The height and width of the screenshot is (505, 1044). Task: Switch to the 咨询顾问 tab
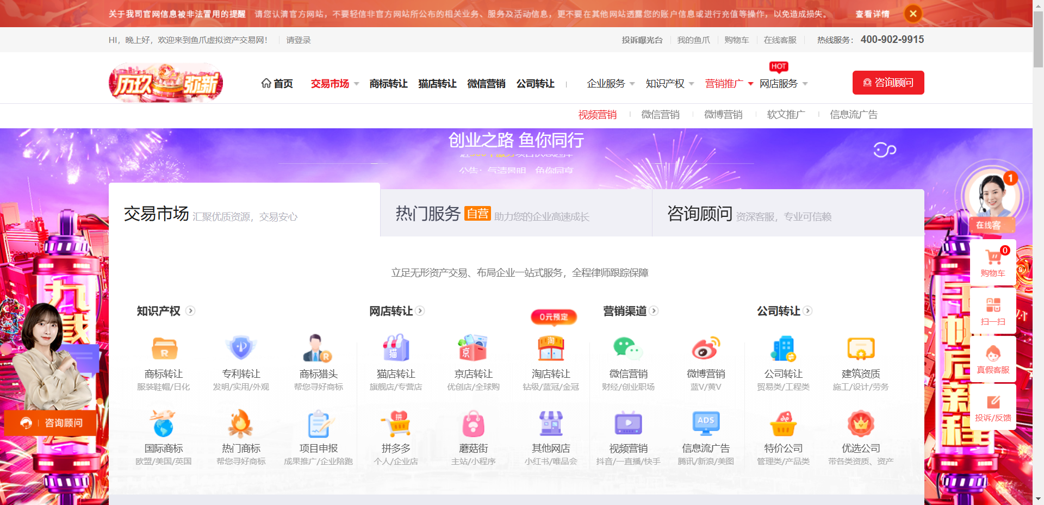(788, 213)
